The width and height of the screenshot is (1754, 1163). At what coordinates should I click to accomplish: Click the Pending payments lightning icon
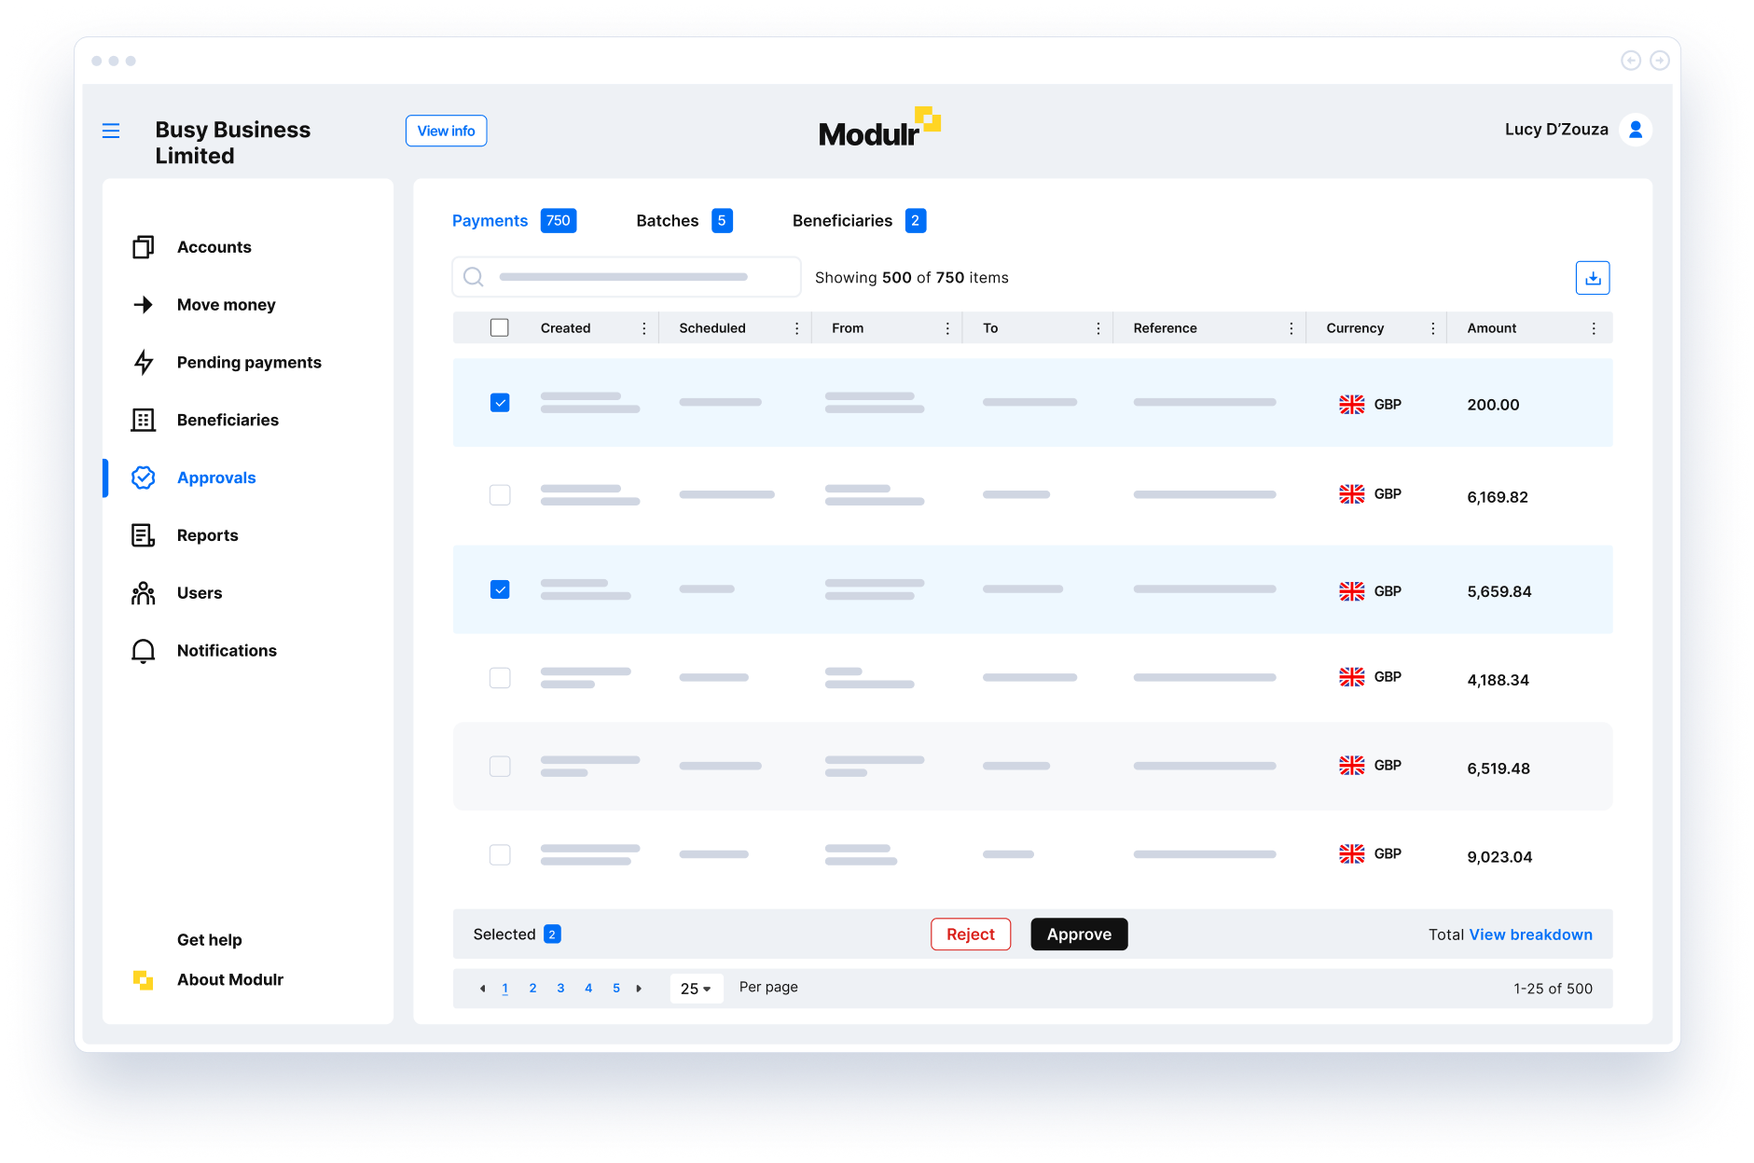(x=143, y=363)
